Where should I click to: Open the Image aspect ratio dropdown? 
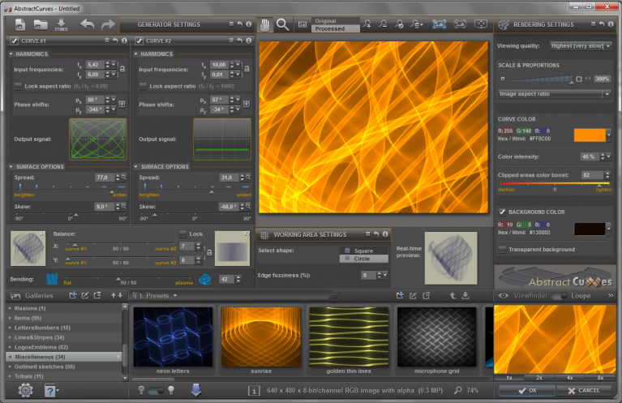[554, 94]
